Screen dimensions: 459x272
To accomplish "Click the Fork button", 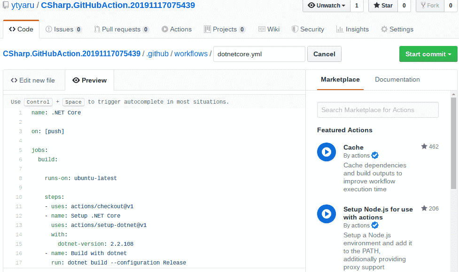I will coord(430,6).
